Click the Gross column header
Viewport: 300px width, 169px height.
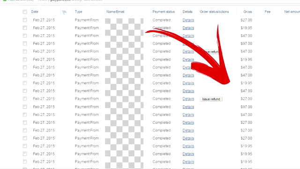click(247, 12)
